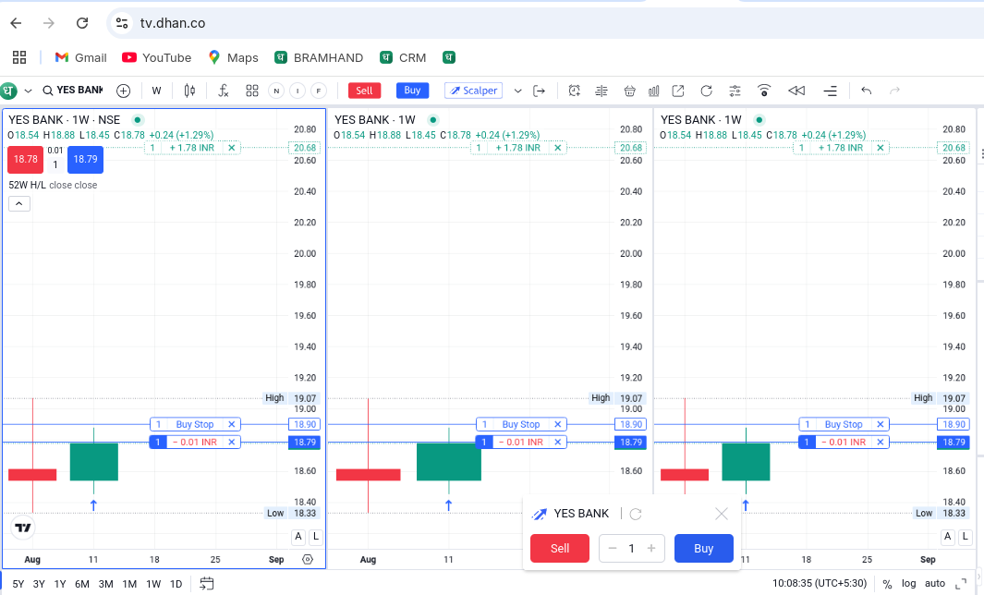The height and width of the screenshot is (595, 984).
Task: Undo the last chart action
Action: (866, 91)
